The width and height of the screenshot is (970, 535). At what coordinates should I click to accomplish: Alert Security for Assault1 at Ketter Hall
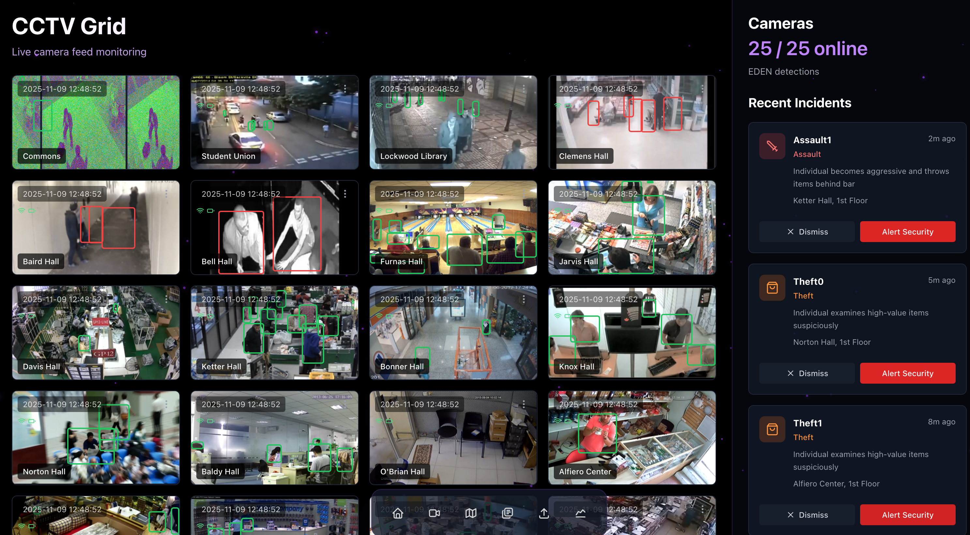tap(907, 232)
